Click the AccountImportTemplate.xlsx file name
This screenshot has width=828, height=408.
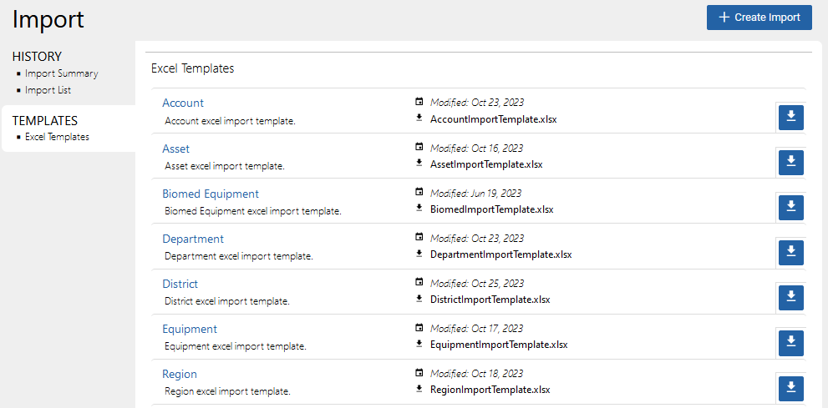pos(493,119)
